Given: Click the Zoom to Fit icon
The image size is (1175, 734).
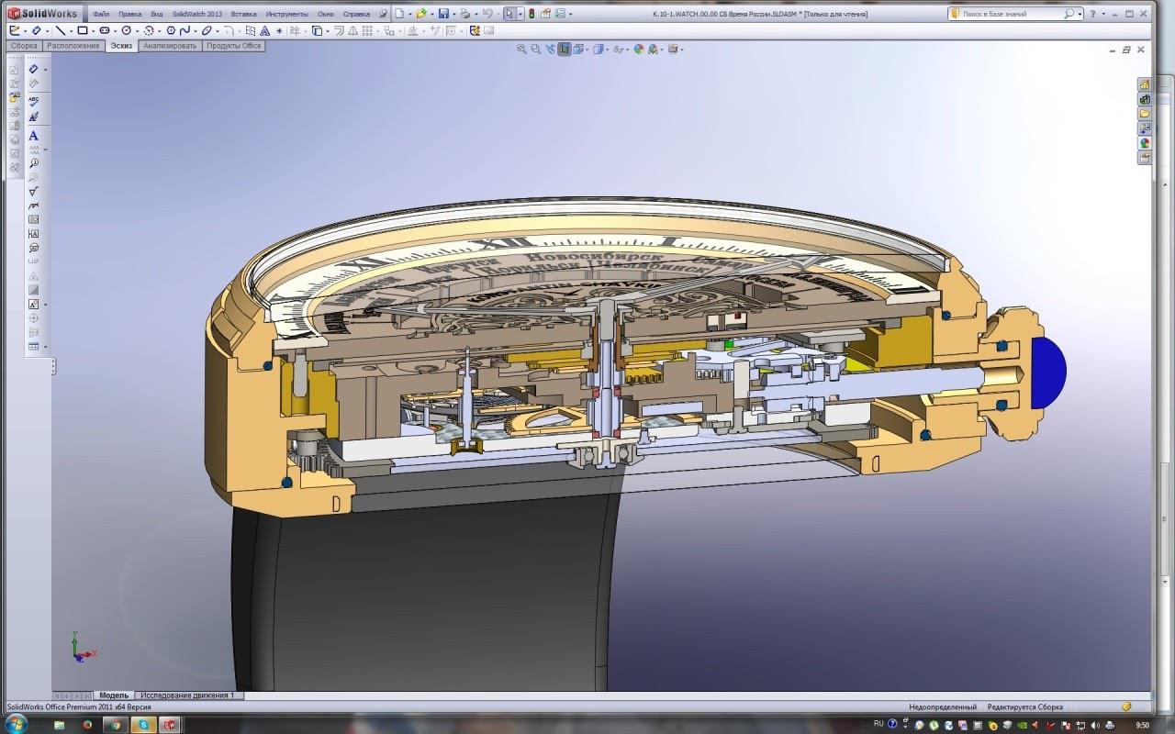Looking at the screenshot, I should 521,49.
